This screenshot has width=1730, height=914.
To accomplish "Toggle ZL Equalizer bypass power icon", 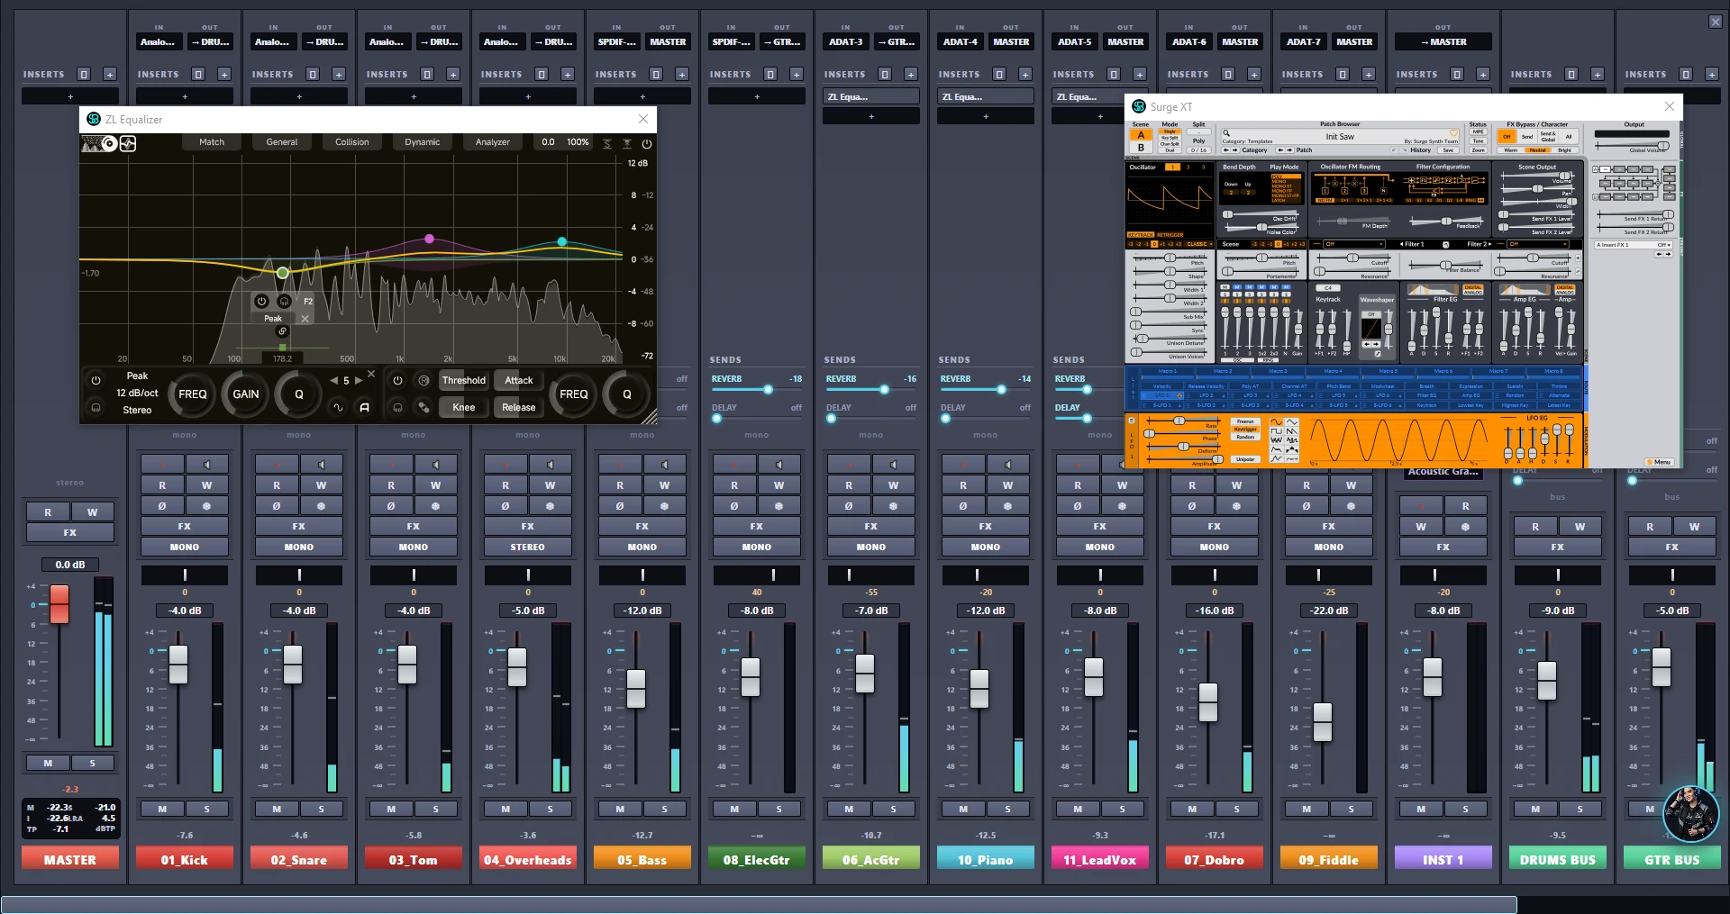I will click(646, 144).
